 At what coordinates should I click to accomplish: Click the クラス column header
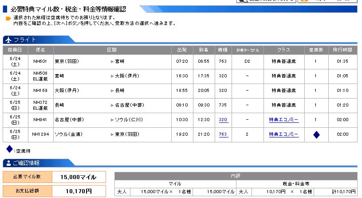click(x=284, y=49)
